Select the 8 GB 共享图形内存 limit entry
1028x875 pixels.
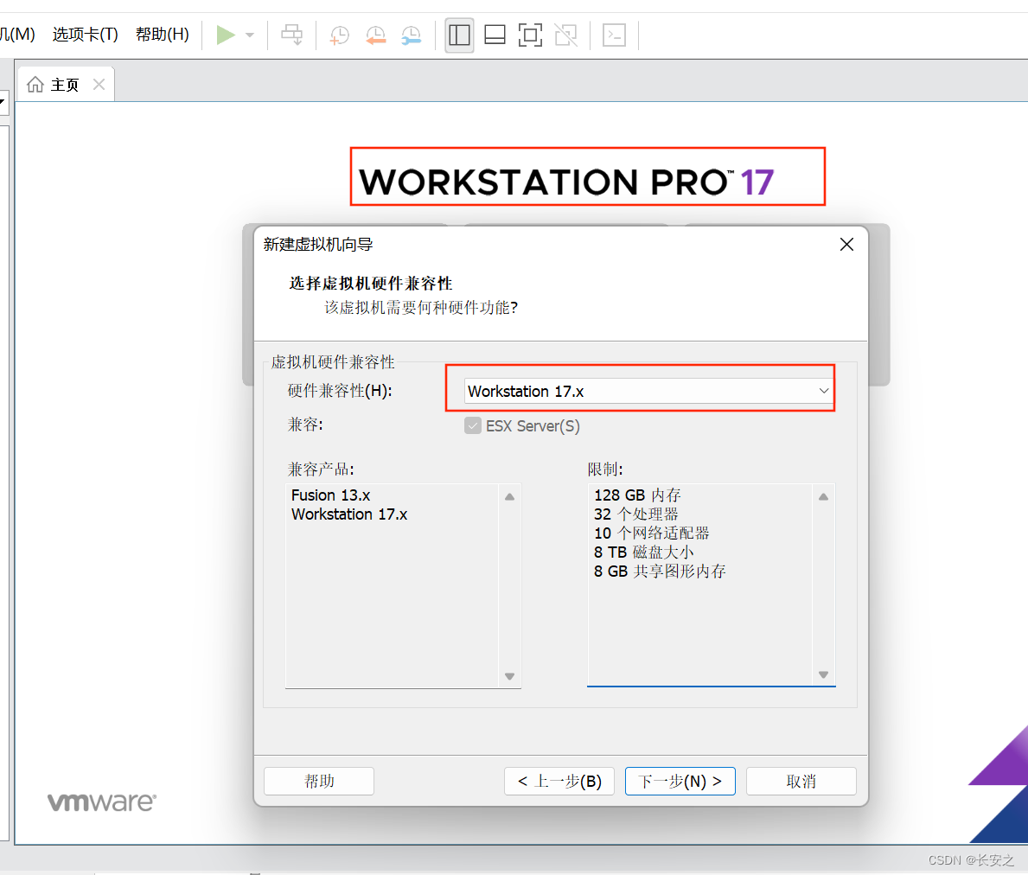pyautogui.click(x=660, y=572)
